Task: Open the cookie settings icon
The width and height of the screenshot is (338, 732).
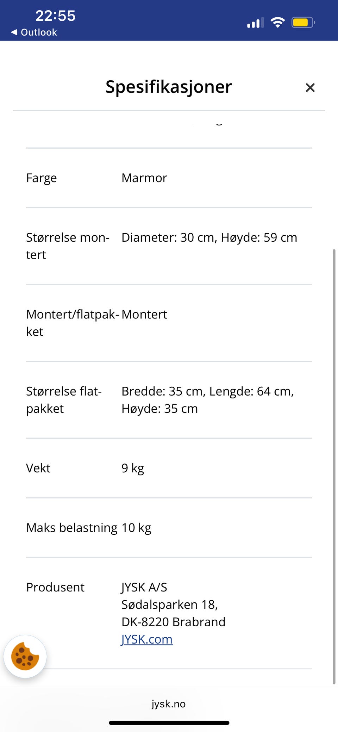Action: [25, 657]
